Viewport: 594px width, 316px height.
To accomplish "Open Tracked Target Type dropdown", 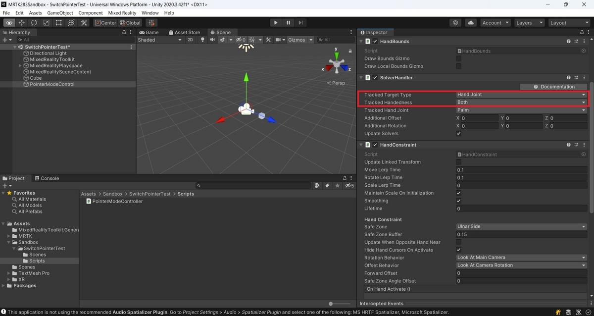I will (521, 95).
